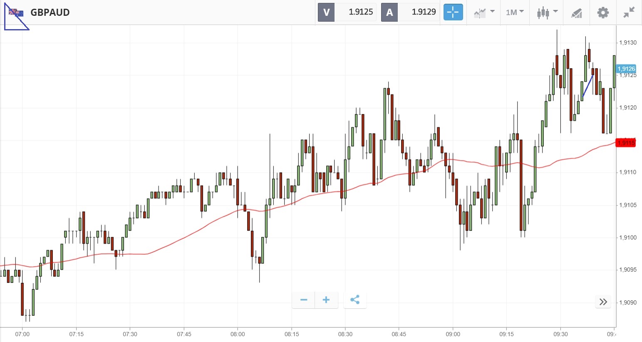Click the sell price 1.9125
This screenshot has width=642, height=342.
coord(360,12)
